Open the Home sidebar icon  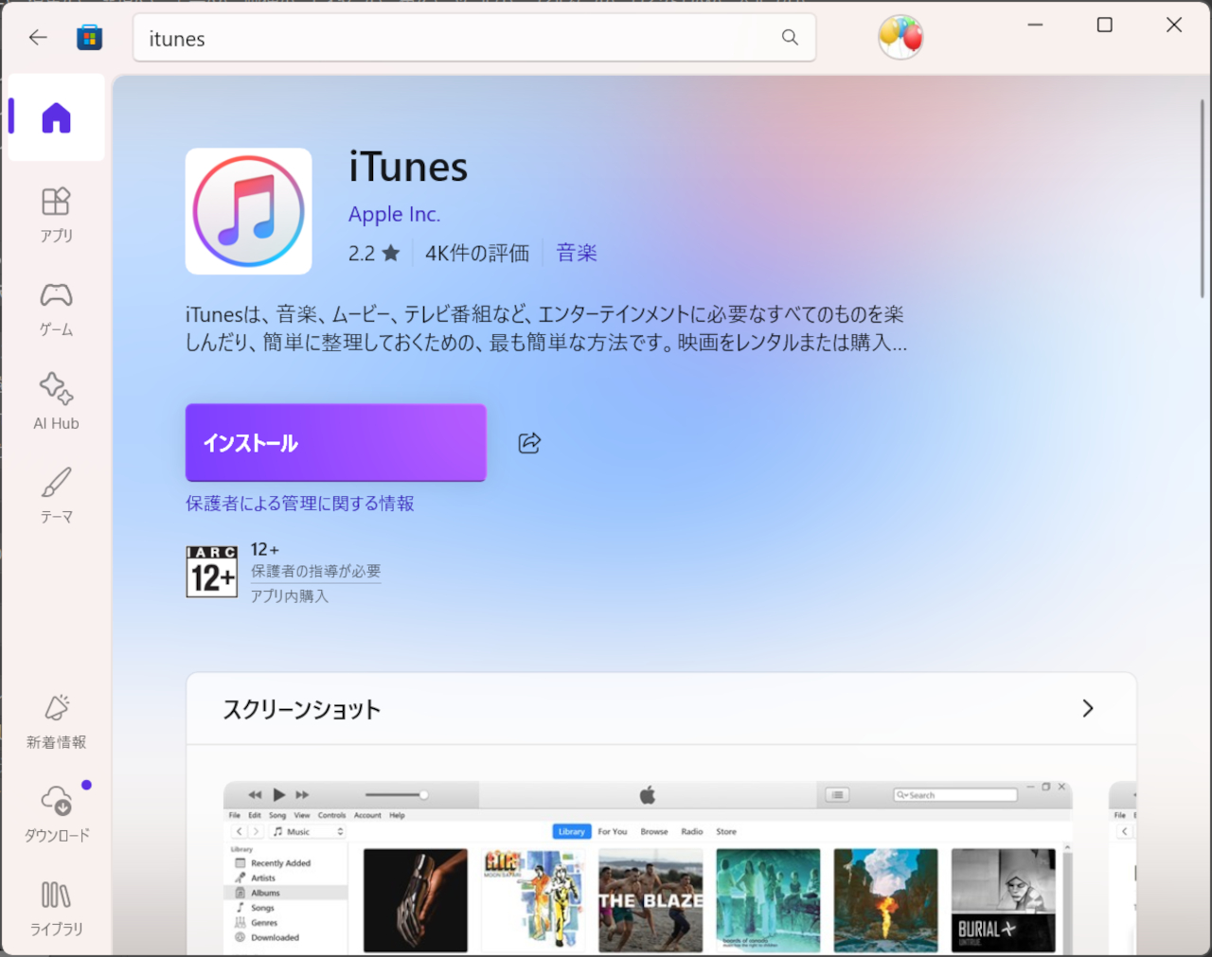coord(56,117)
